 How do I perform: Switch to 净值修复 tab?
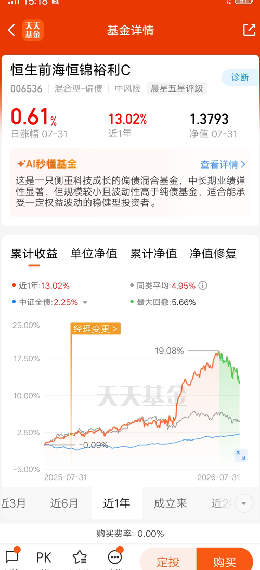pos(213,253)
